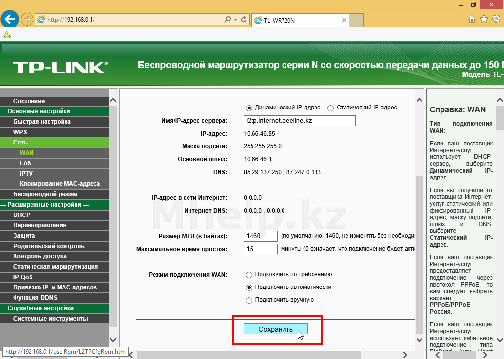Viewport: 504px width, 359px height.
Task: Close the TL-WR720N tab
Action: [x=344, y=20]
